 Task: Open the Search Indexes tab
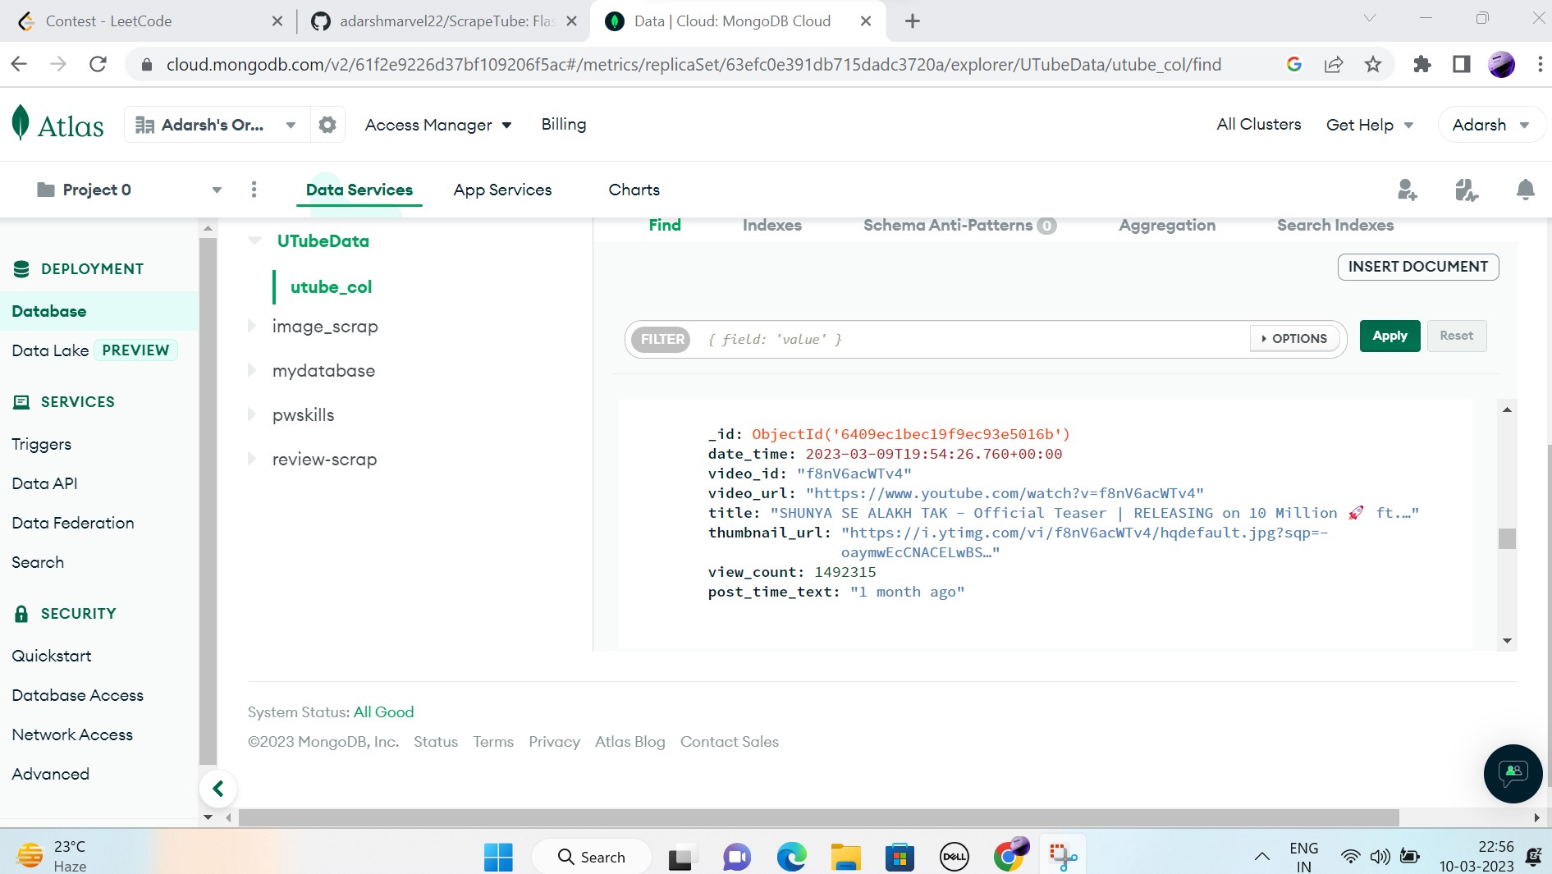1335,225
